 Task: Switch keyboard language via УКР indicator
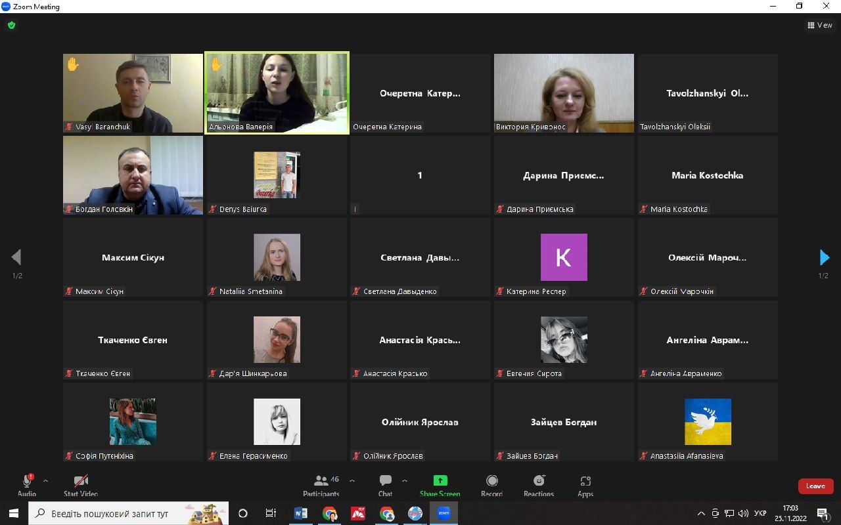point(760,513)
